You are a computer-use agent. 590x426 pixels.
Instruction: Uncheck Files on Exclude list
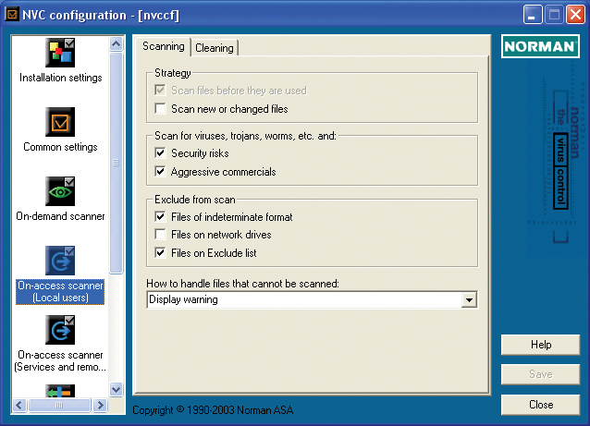pyautogui.click(x=160, y=252)
